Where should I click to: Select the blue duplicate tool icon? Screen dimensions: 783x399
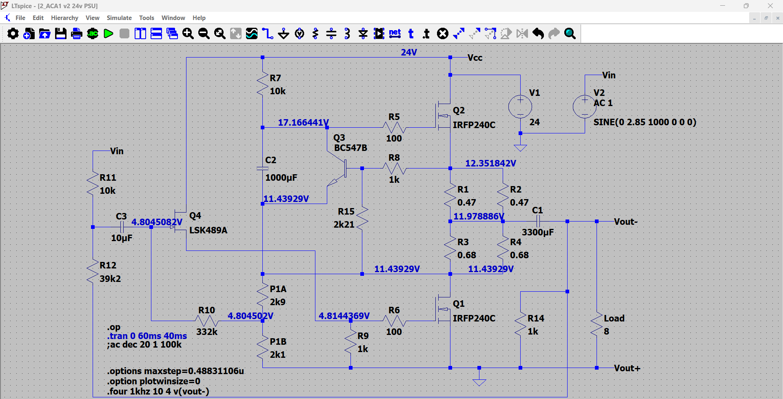(x=459, y=33)
